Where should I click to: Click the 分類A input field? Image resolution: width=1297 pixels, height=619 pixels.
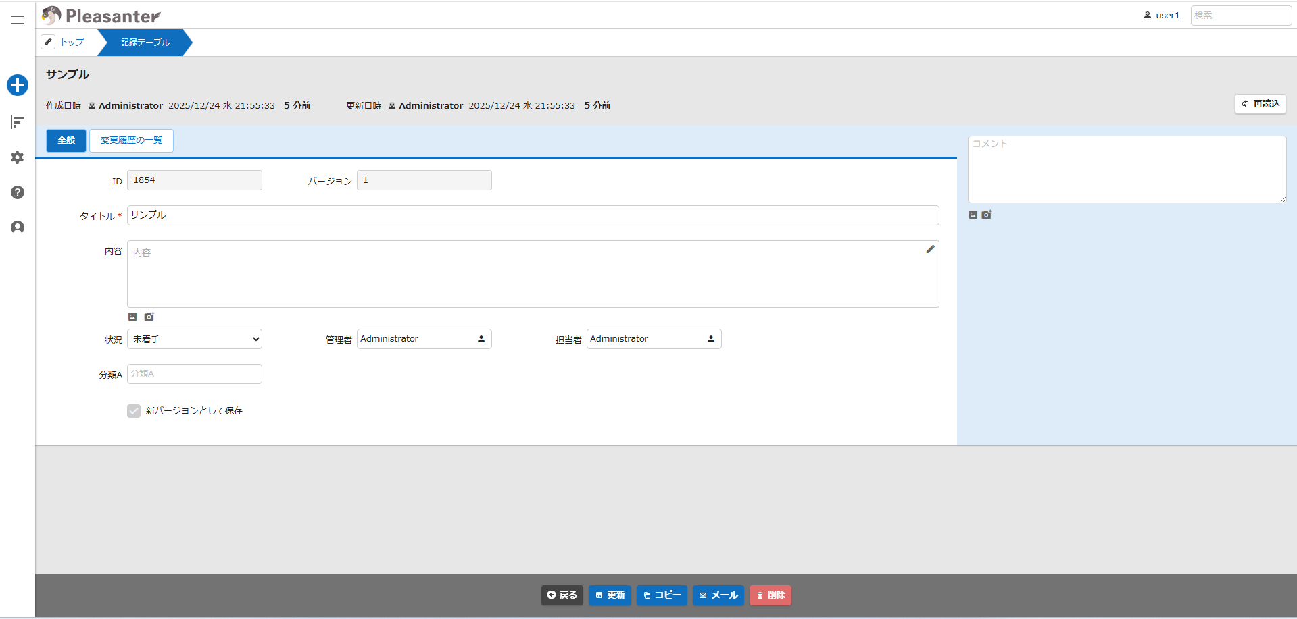click(195, 374)
